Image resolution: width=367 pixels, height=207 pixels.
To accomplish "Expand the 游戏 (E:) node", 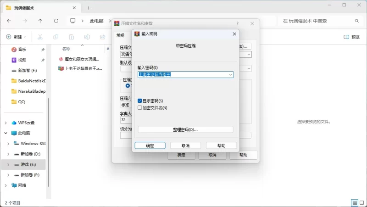I will tap(8, 164).
